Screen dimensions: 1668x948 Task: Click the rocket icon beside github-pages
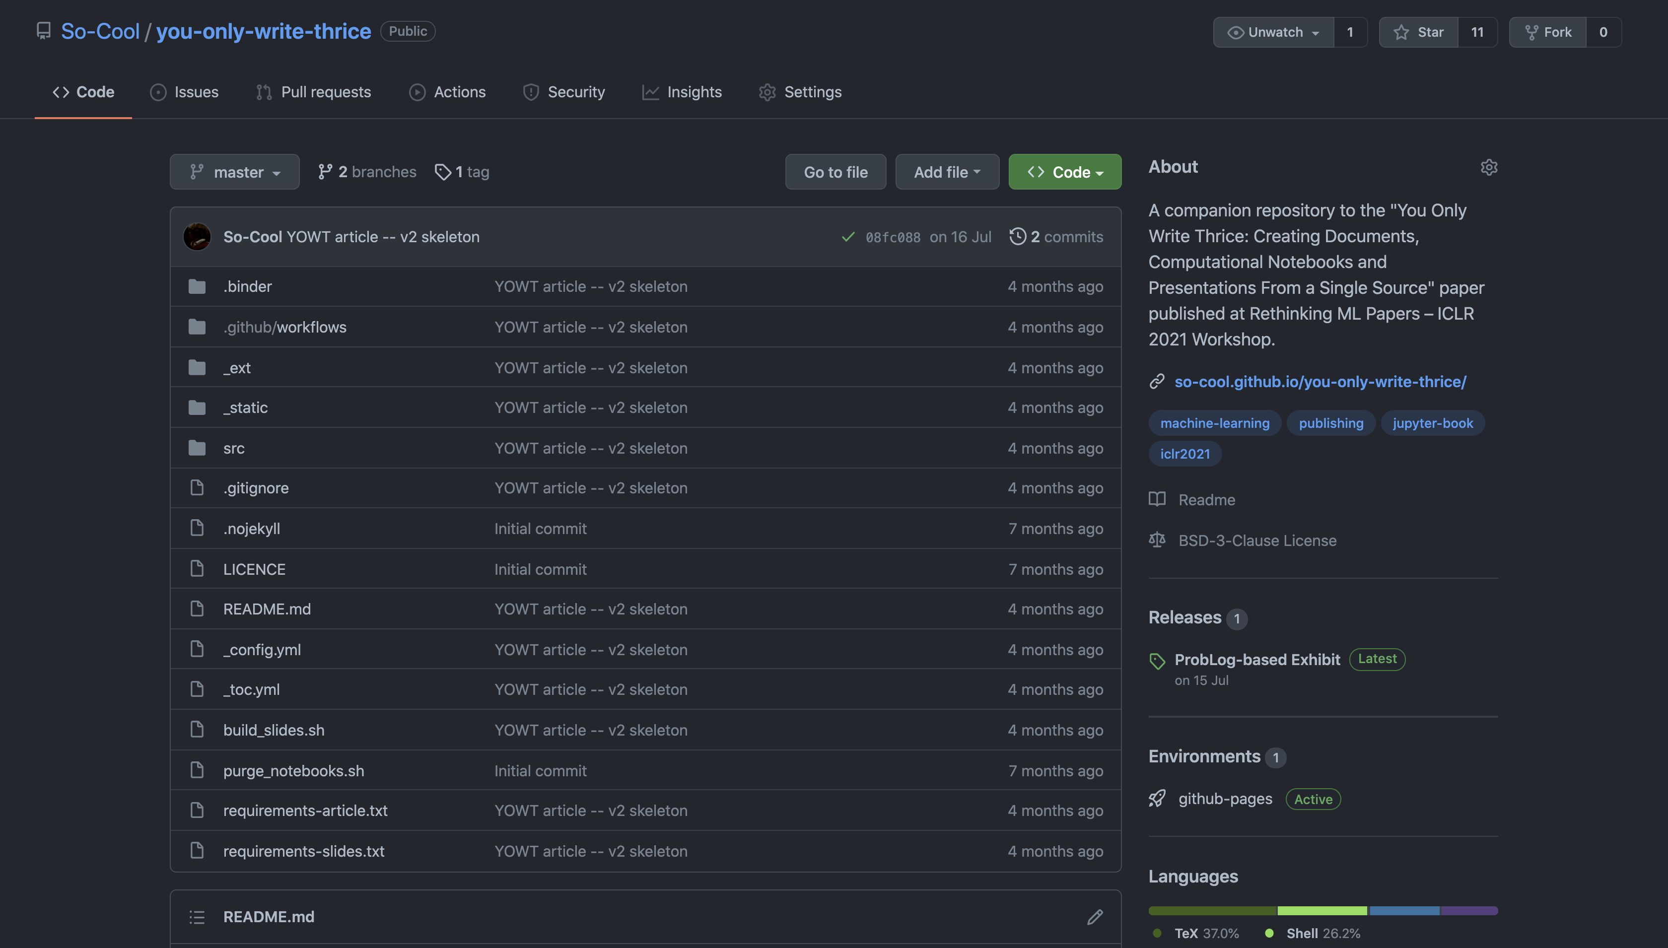coord(1157,799)
